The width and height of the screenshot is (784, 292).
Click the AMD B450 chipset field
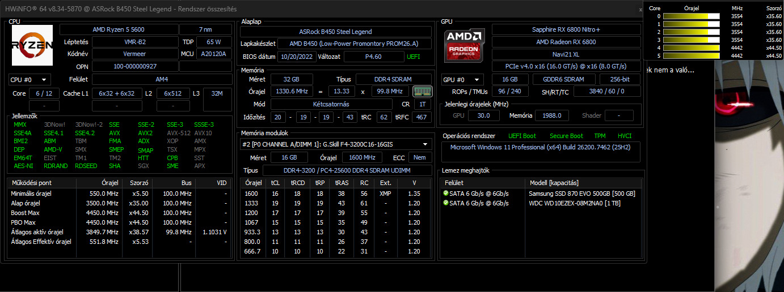point(354,44)
